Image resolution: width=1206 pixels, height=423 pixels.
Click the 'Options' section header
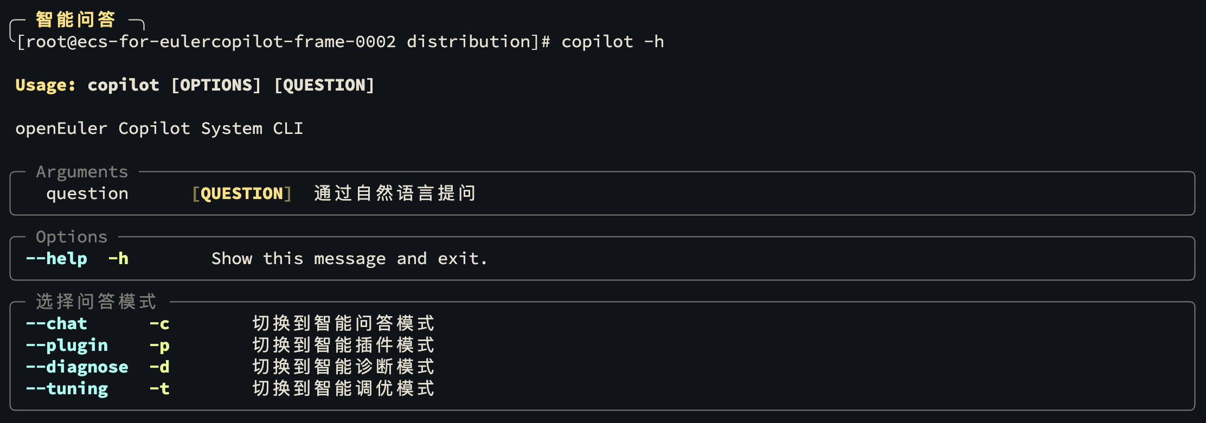point(72,237)
